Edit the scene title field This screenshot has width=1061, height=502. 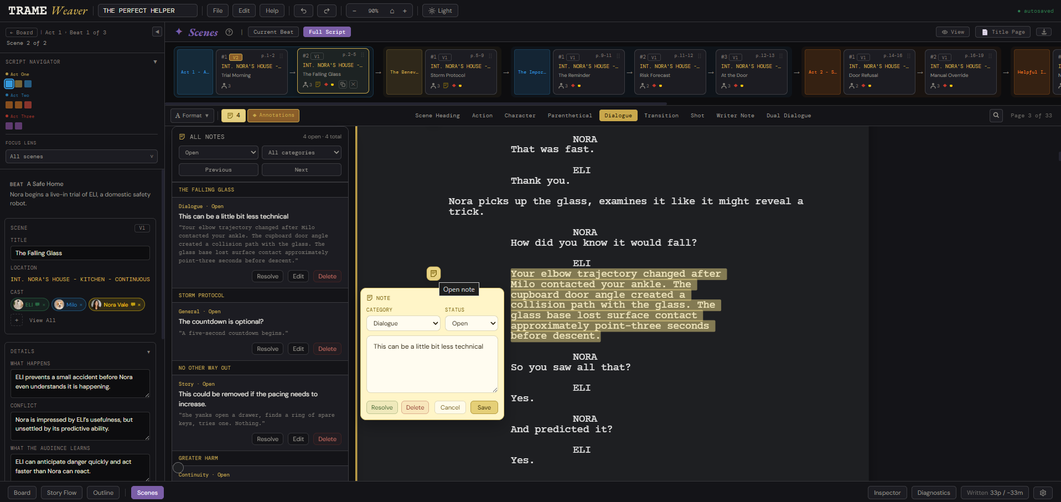[80, 253]
